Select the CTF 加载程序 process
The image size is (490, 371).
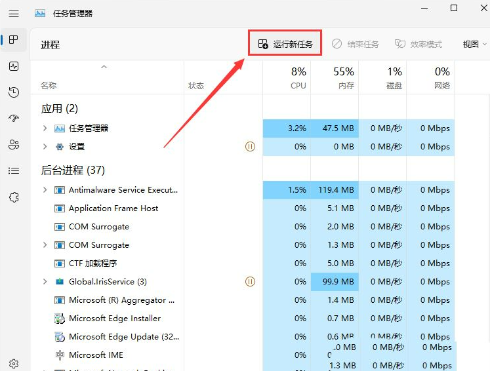[92, 264]
